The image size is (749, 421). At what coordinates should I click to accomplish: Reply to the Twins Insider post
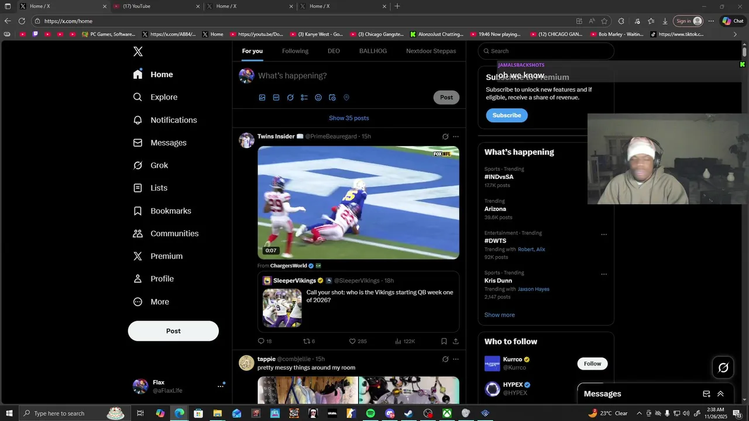click(x=264, y=341)
